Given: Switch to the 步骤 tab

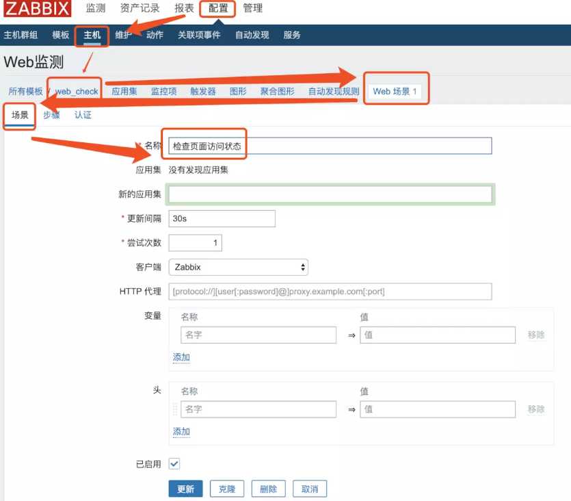Looking at the screenshot, I should (x=51, y=115).
